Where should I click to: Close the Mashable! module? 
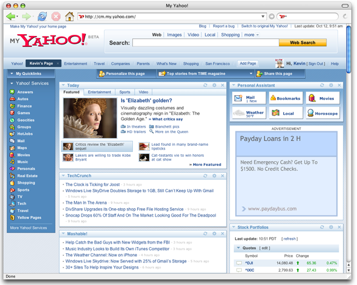tap(223, 234)
